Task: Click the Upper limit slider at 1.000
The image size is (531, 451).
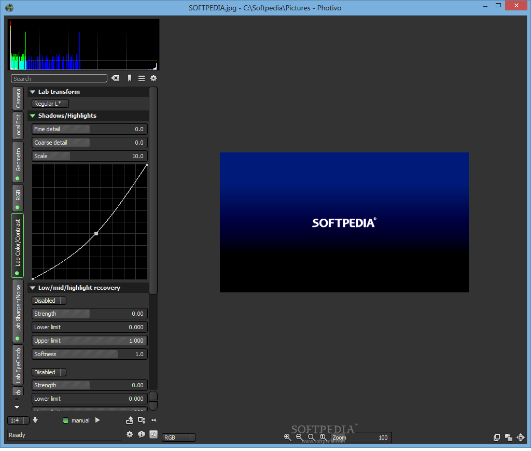Action: click(x=90, y=341)
